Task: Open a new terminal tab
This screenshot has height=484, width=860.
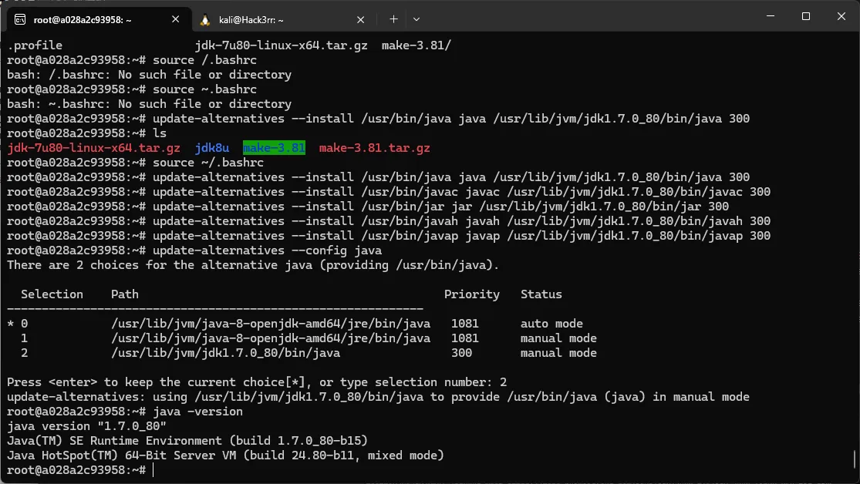Action: (394, 19)
